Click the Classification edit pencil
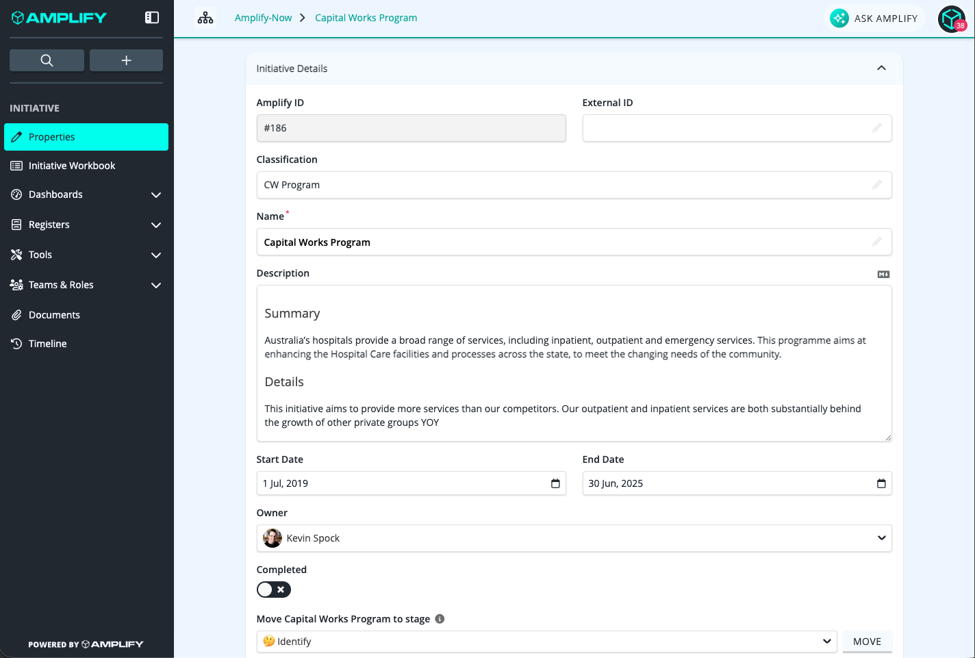The image size is (975, 658). coord(877,185)
